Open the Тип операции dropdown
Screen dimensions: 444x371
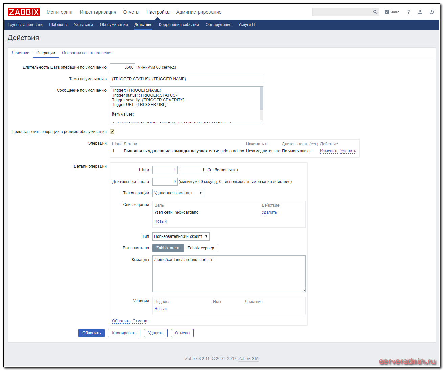tap(178, 193)
